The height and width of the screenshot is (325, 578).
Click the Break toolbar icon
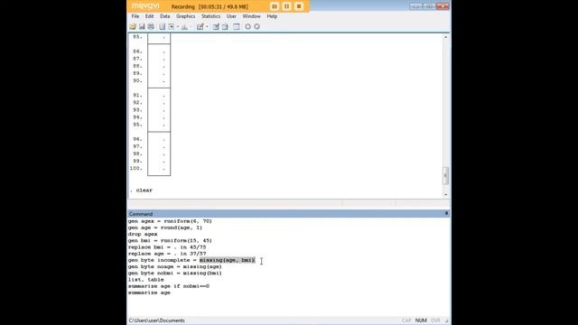[x=256, y=26]
